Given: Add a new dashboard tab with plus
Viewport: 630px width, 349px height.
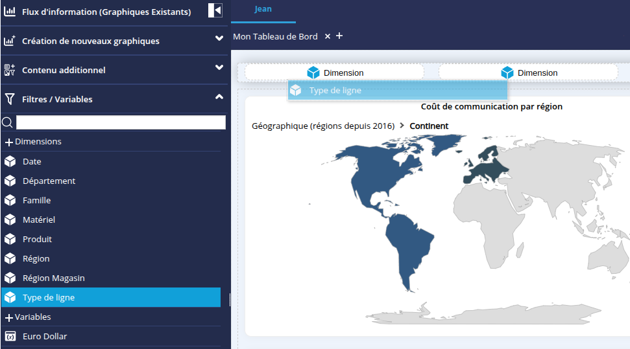Looking at the screenshot, I should tap(339, 36).
